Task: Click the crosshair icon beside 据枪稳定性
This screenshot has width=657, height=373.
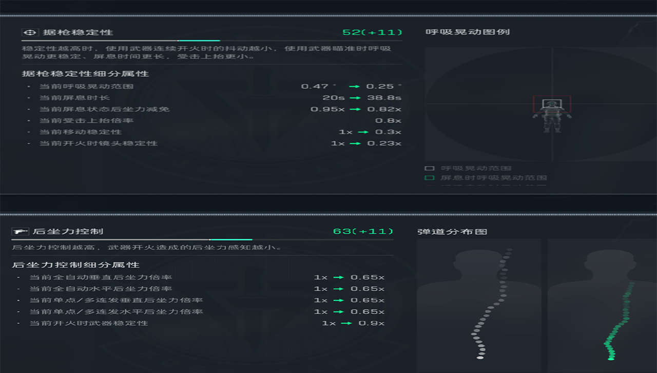Action: pyautogui.click(x=30, y=32)
